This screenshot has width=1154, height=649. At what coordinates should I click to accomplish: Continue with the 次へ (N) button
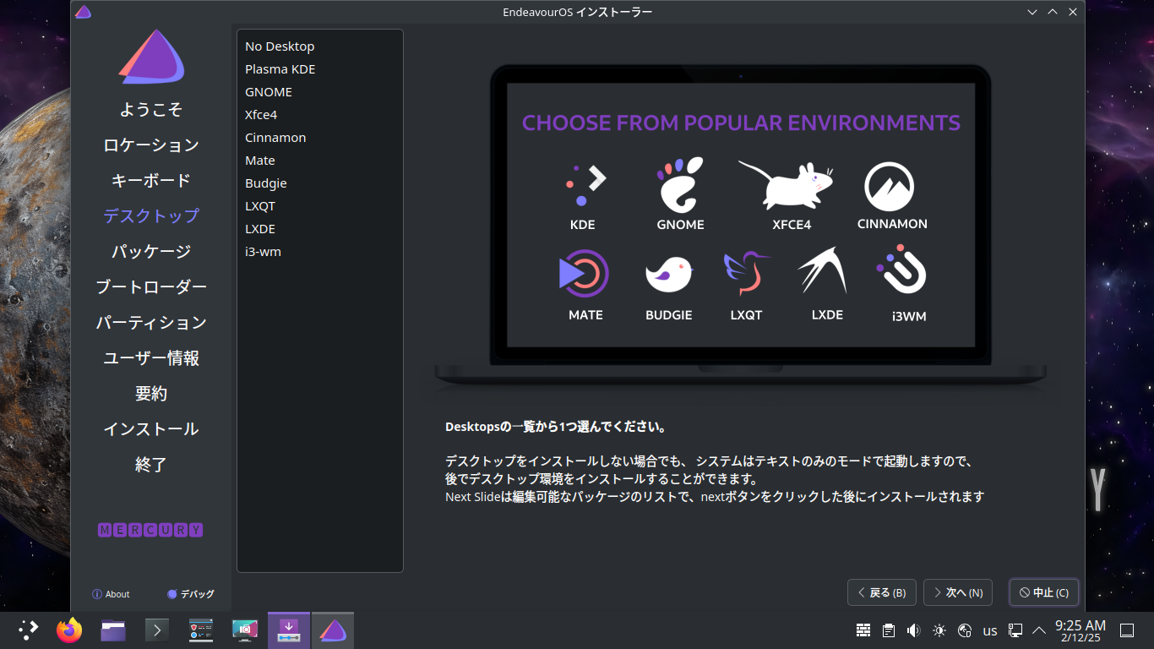[958, 592]
